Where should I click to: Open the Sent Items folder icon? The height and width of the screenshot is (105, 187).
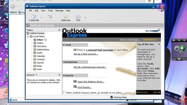pyautogui.click(x=35, y=46)
